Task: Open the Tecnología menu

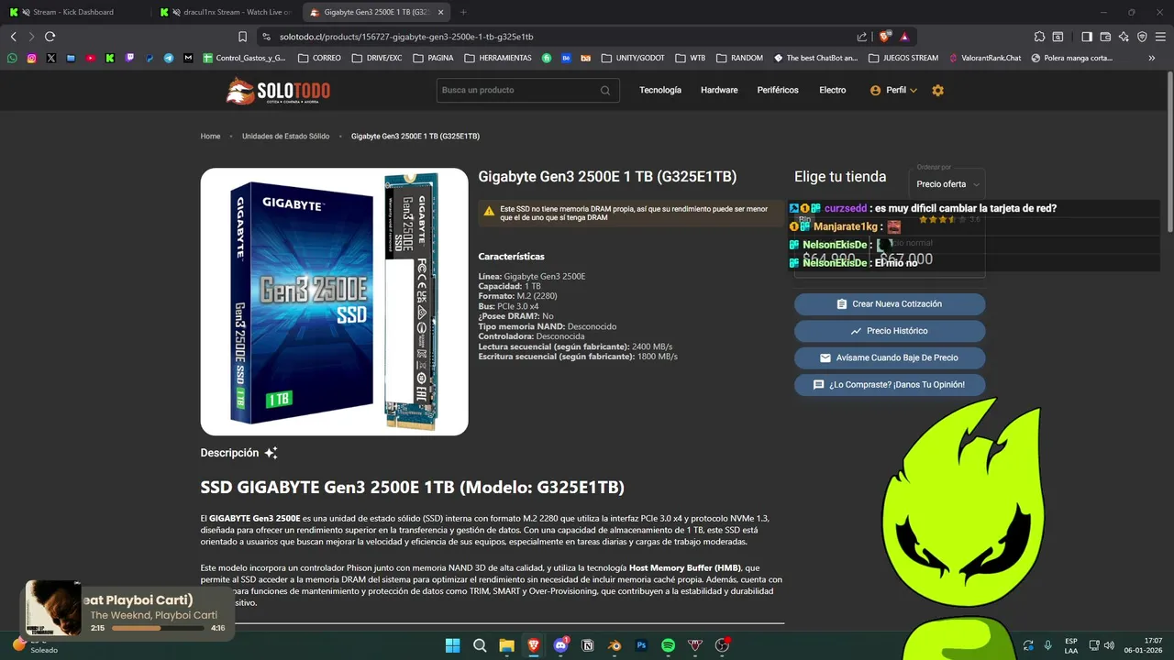Action: click(x=660, y=90)
